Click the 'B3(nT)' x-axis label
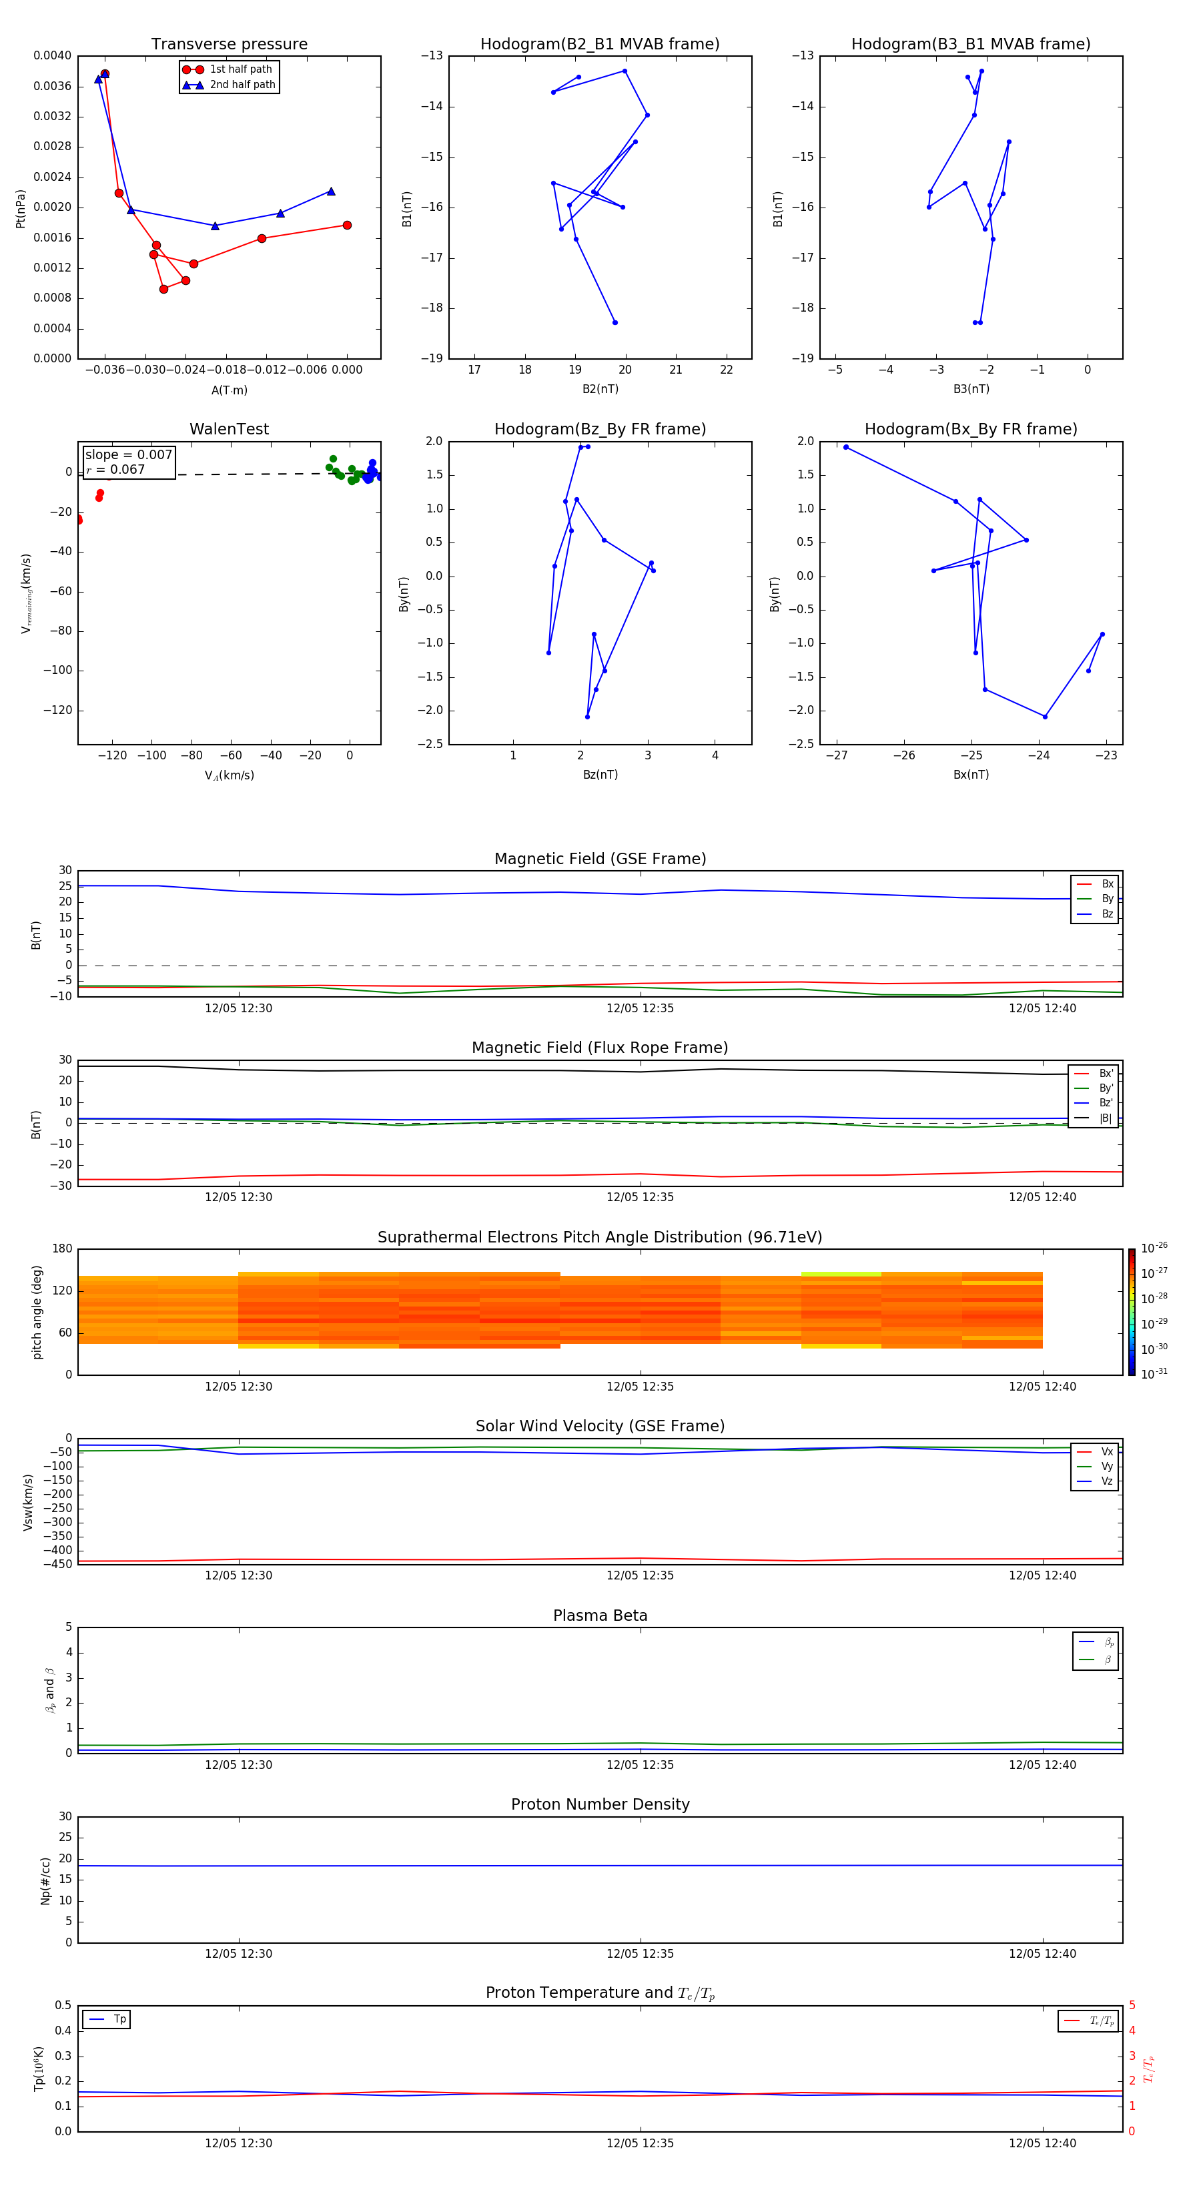Viewport: 1201px width, 2202px height. [971, 389]
